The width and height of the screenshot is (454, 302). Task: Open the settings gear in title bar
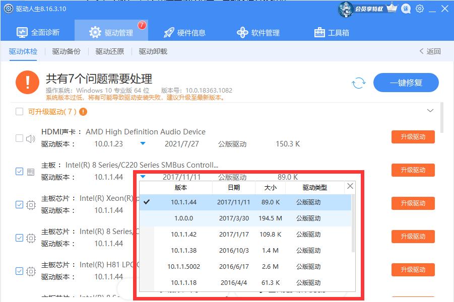[420, 9]
